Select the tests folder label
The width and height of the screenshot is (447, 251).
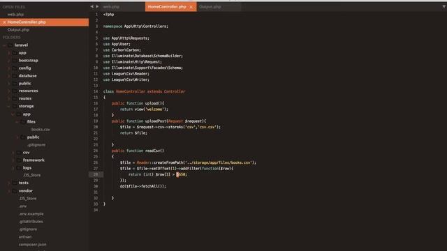tap(23, 183)
